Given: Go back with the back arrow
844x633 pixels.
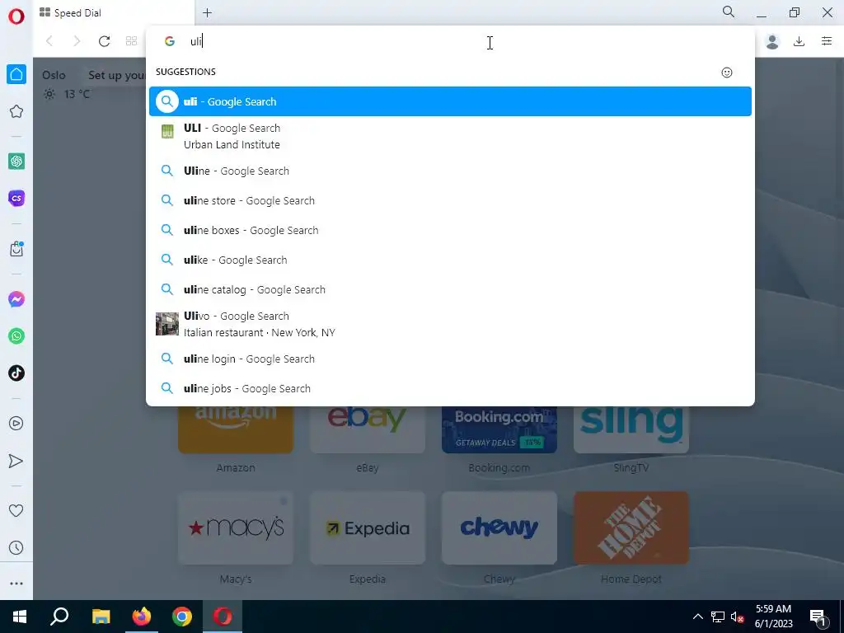Looking at the screenshot, I should [x=49, y=41].
